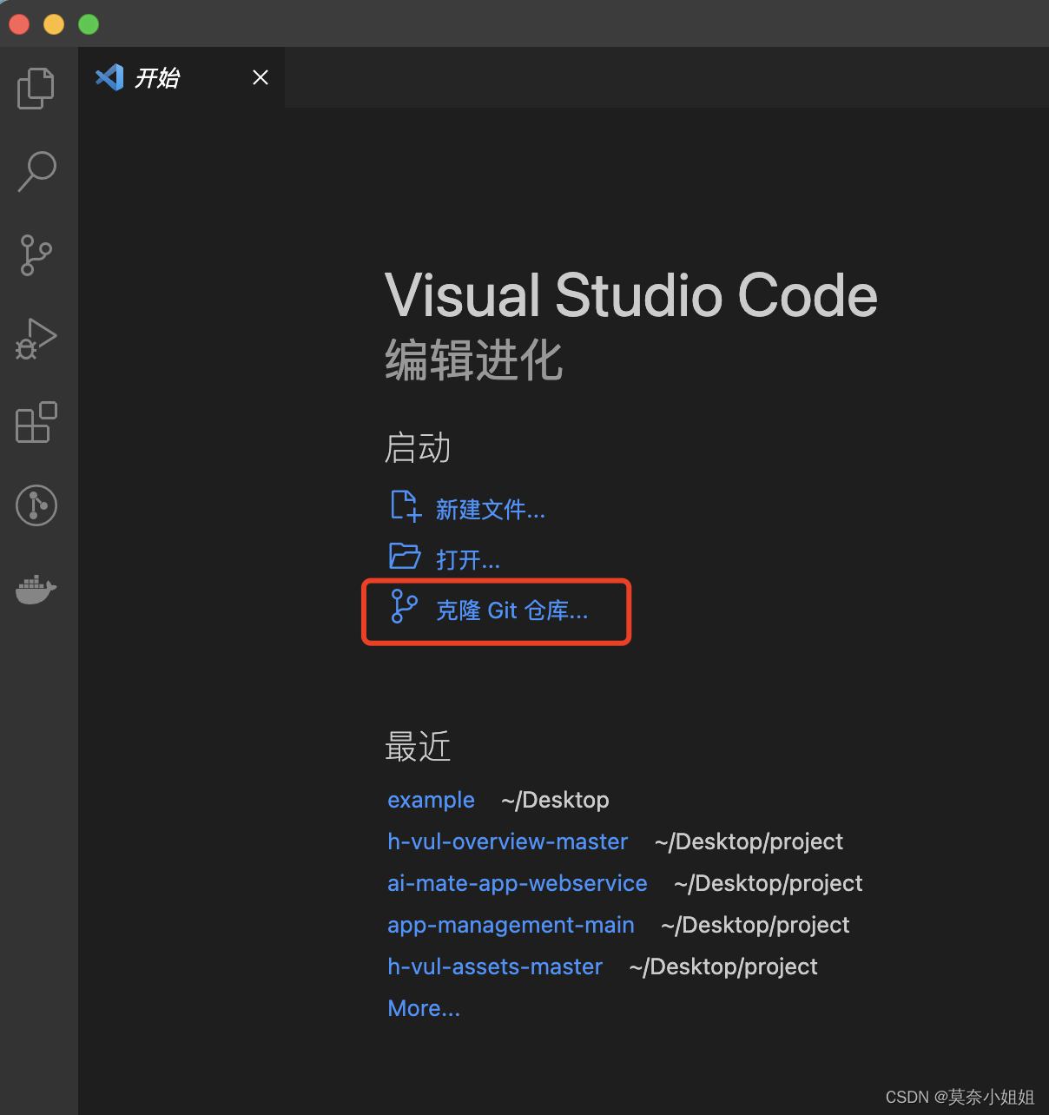The height and width of the screenshot is (1115, 1049).
Task: Open recent project app-management-main
Action: (x=511, y=925)
